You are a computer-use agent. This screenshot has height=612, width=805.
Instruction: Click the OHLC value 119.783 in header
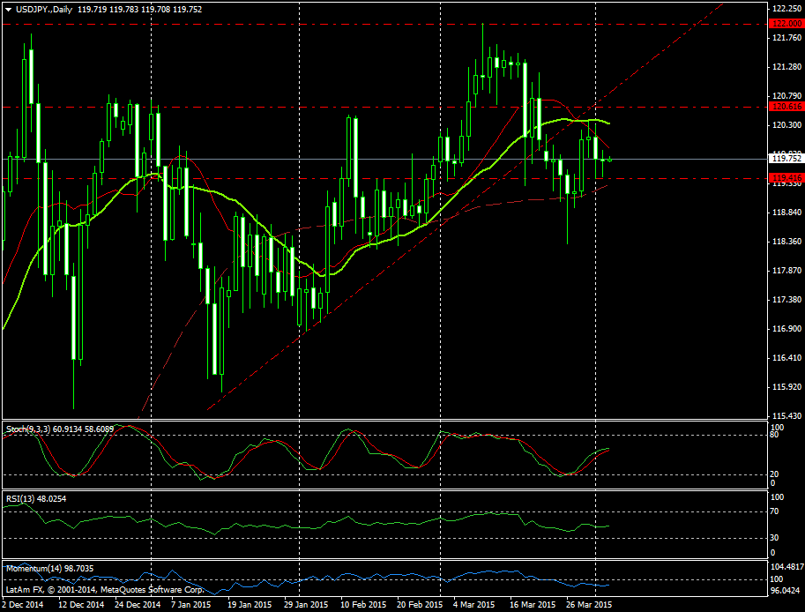[126, 9]
